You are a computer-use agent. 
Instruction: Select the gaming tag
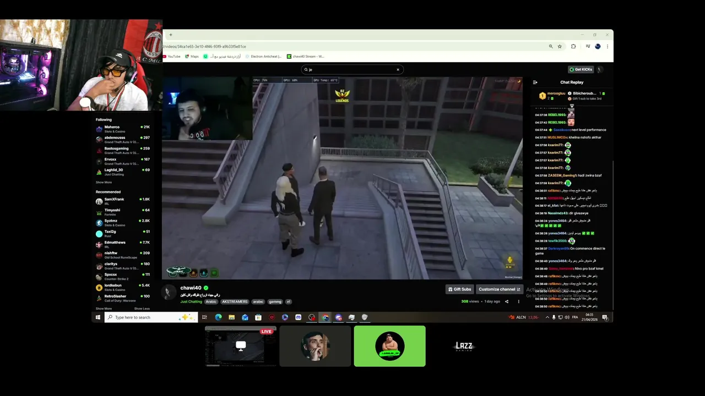point(275,301)
